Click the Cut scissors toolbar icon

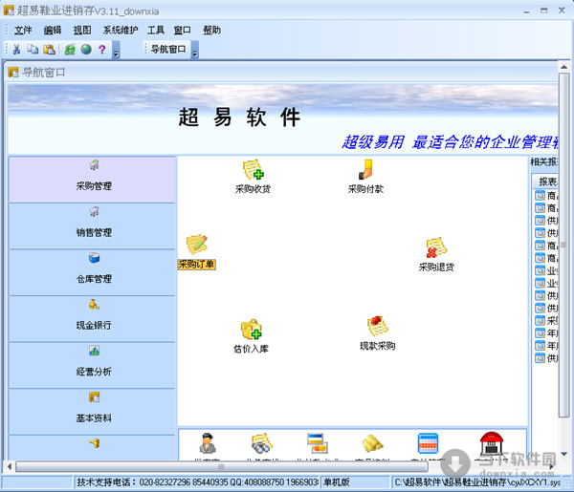pos(16,50)
